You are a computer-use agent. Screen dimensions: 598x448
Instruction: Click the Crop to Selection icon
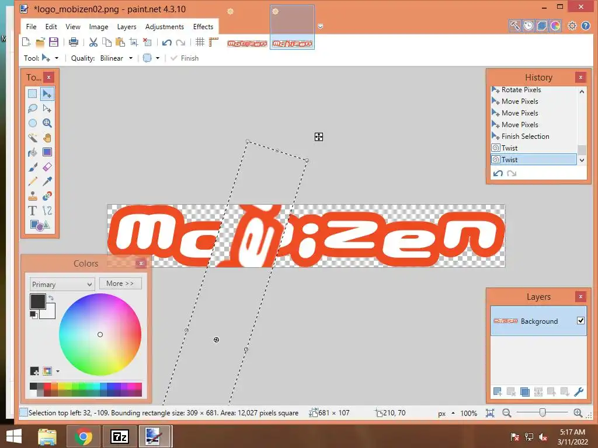134,42
